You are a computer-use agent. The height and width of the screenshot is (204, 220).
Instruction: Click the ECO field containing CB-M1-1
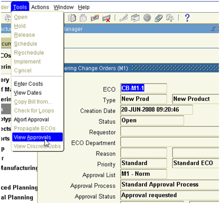tap(144, 88)
